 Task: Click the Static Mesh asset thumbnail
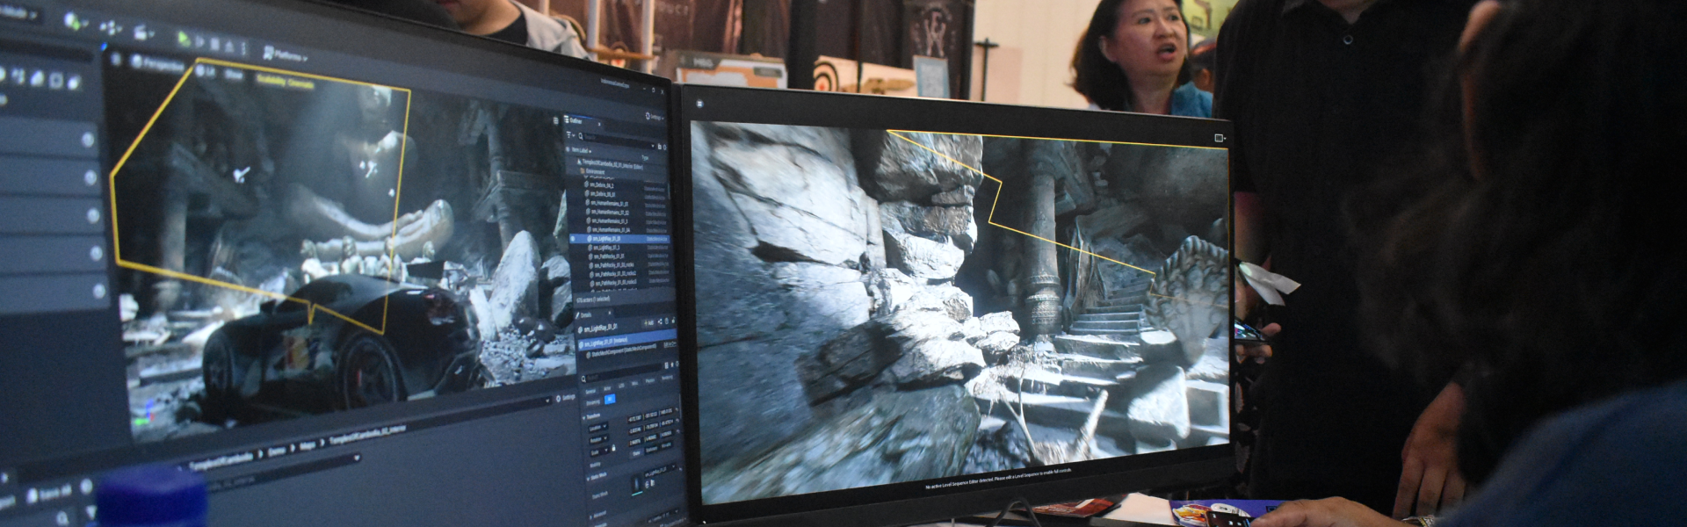click(638, 485)
